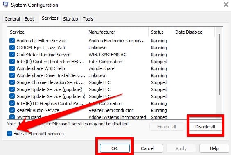Select Wondershare WSID help service name

(41, 68)
